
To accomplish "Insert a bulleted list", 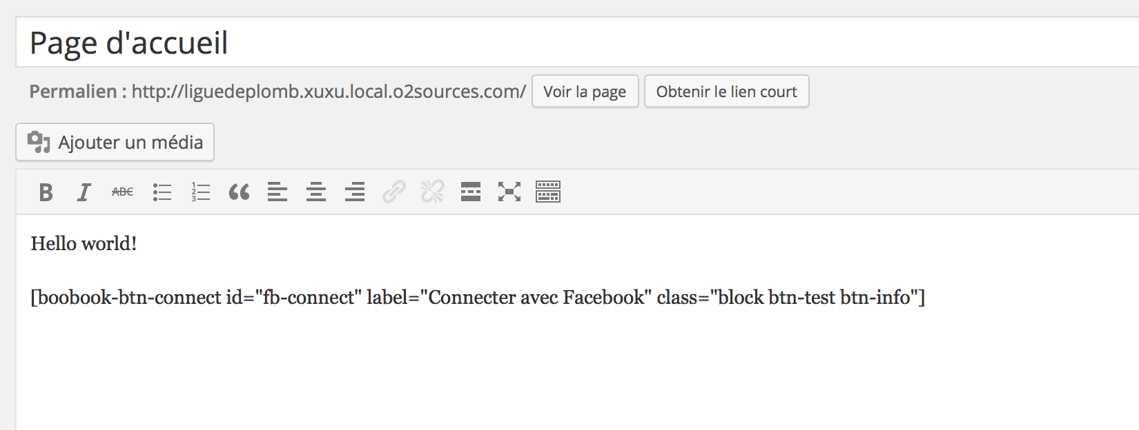I will tap(162, 192).
